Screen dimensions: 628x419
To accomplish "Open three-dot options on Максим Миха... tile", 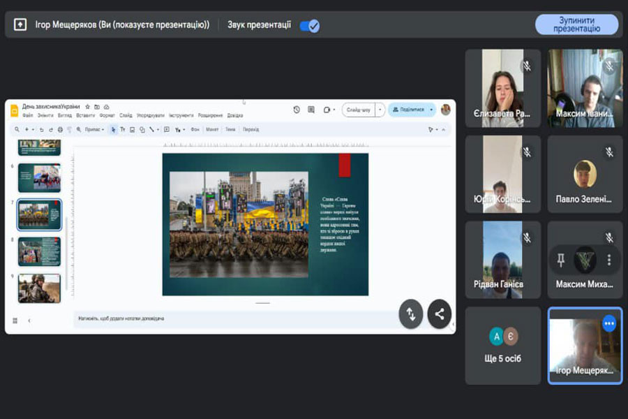I will coord(609,260).
